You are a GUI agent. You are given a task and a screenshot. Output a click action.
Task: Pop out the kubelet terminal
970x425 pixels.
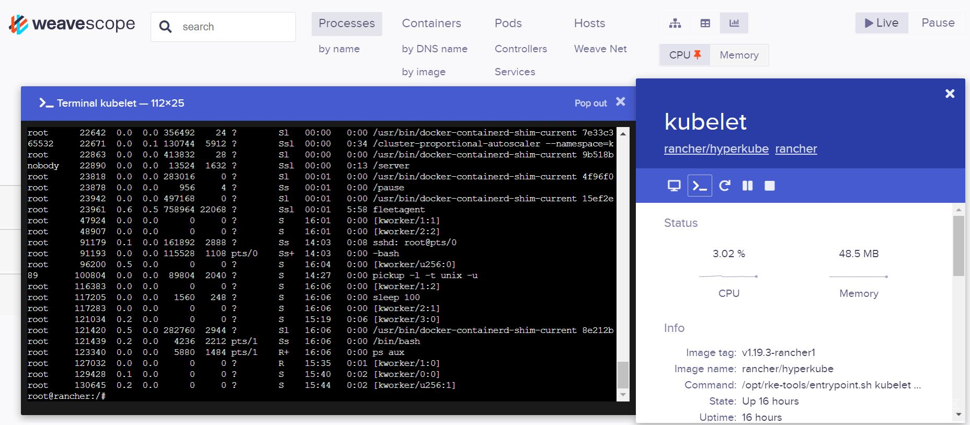point(591,103)
